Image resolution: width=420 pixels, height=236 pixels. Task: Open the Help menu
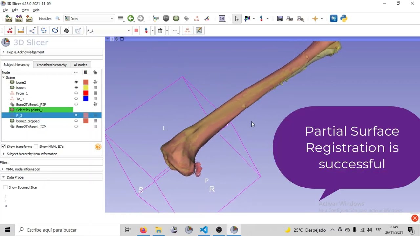click(x=36, y=10)
